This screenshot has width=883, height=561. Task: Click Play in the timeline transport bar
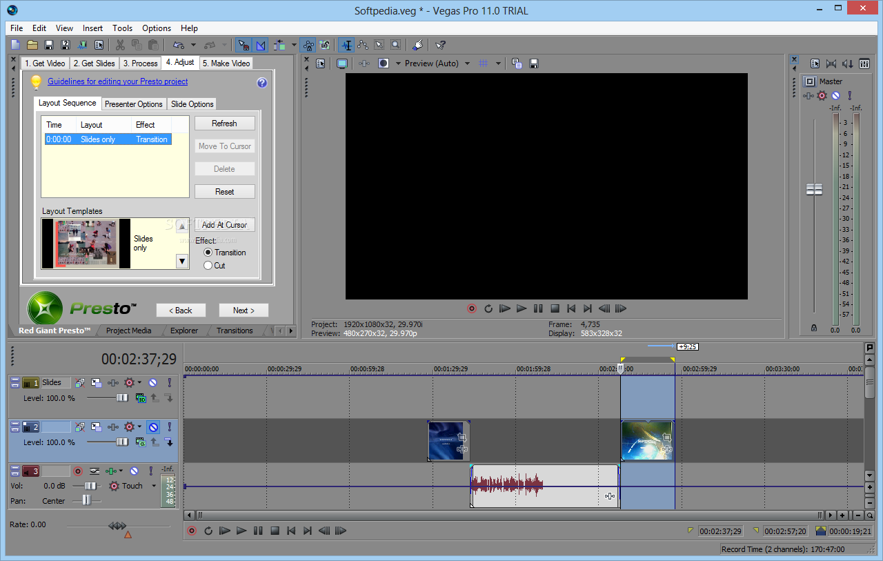tap(241, 531)
